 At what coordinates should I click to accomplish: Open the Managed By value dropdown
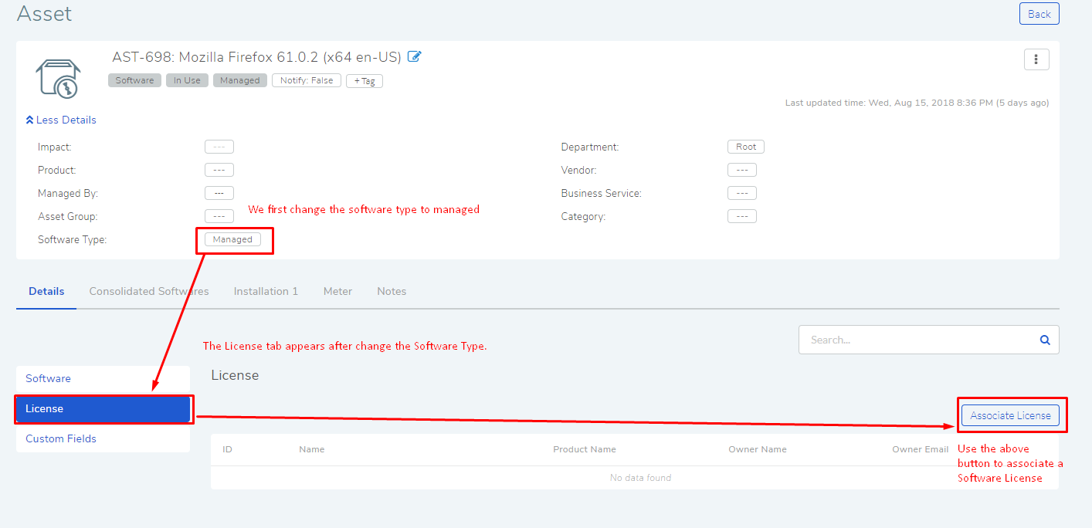[219, 193]
